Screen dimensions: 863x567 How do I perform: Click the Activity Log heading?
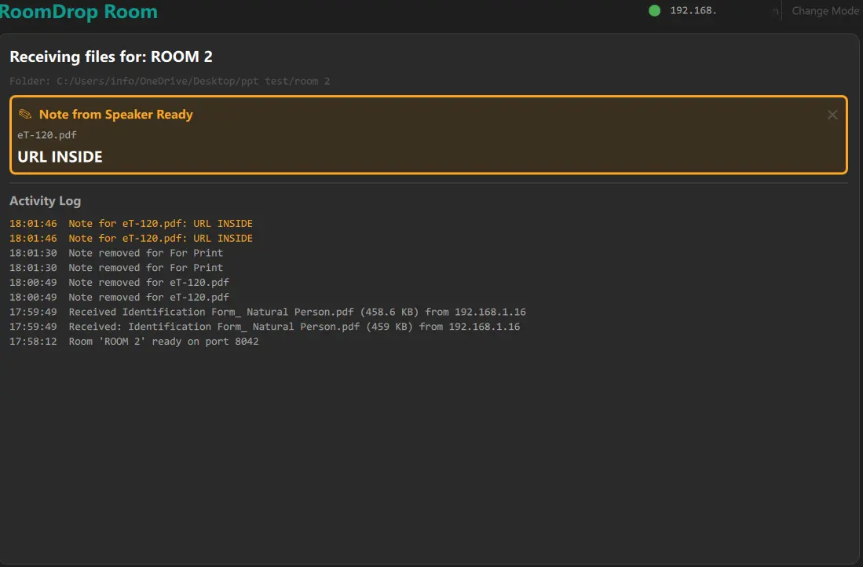tap(45, 201)
